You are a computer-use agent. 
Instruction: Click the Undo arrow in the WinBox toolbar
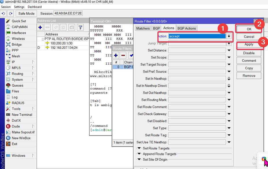[x=3, y=14]
